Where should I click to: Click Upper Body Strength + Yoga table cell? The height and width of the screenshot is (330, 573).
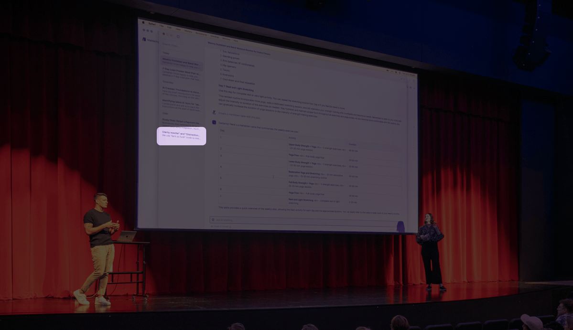click(x=317, y=148)
